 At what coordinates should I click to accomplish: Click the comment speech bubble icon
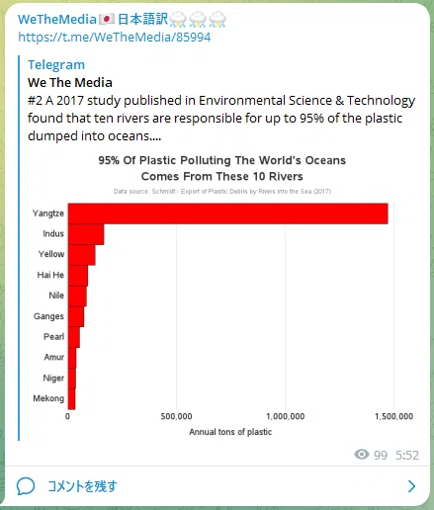26,486
